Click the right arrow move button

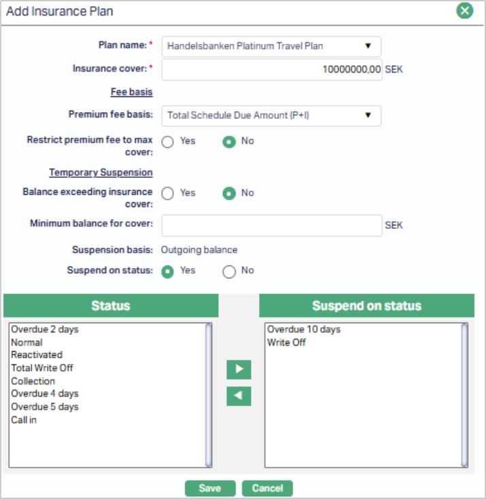(x=239, y=370)
